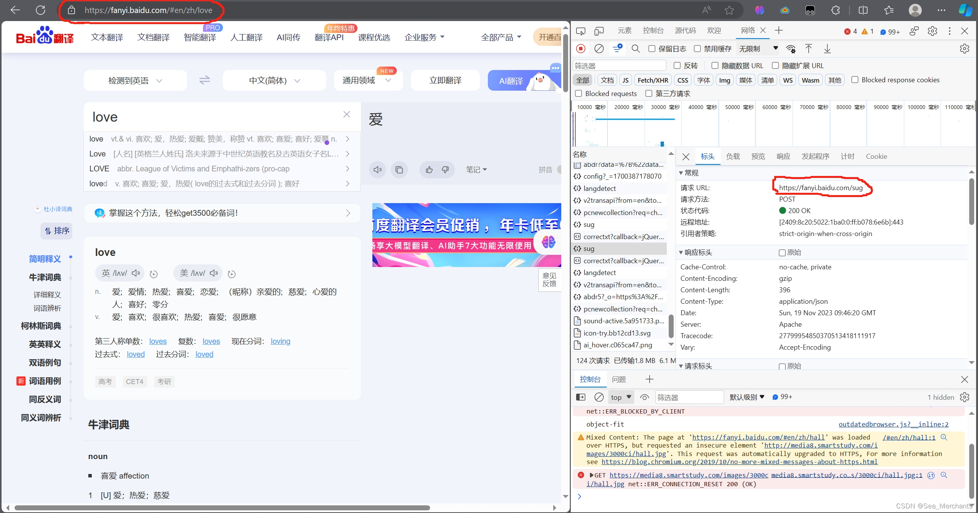978x513 pixels.
Task: Open the loving word link
Action: [280, 341]
